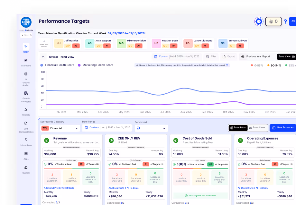Click the Filter button
This screenshot has height=205, width=296.
pos(211,56)
